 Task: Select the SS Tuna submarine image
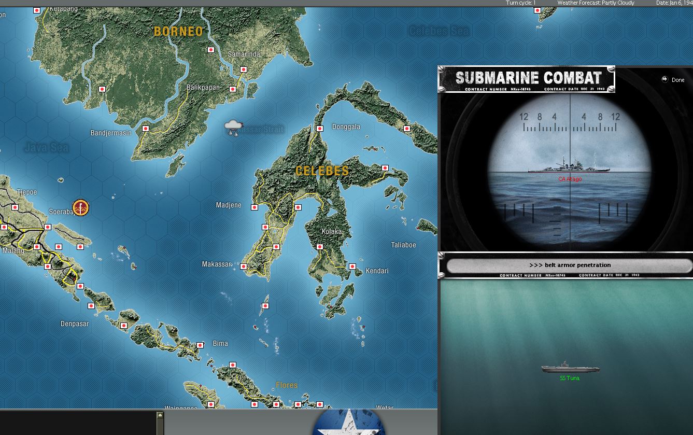pos(570,368)
